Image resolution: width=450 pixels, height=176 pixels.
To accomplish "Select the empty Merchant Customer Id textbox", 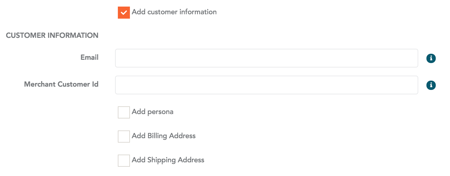I will [266, 85].
